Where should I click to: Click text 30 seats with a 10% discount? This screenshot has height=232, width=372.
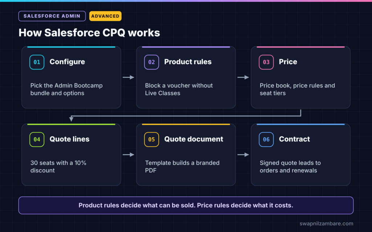point(58,167)
